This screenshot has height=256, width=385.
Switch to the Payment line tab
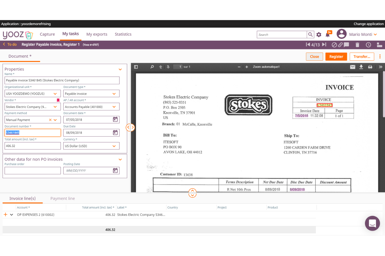pyautogui.click(x=62, y=198)
